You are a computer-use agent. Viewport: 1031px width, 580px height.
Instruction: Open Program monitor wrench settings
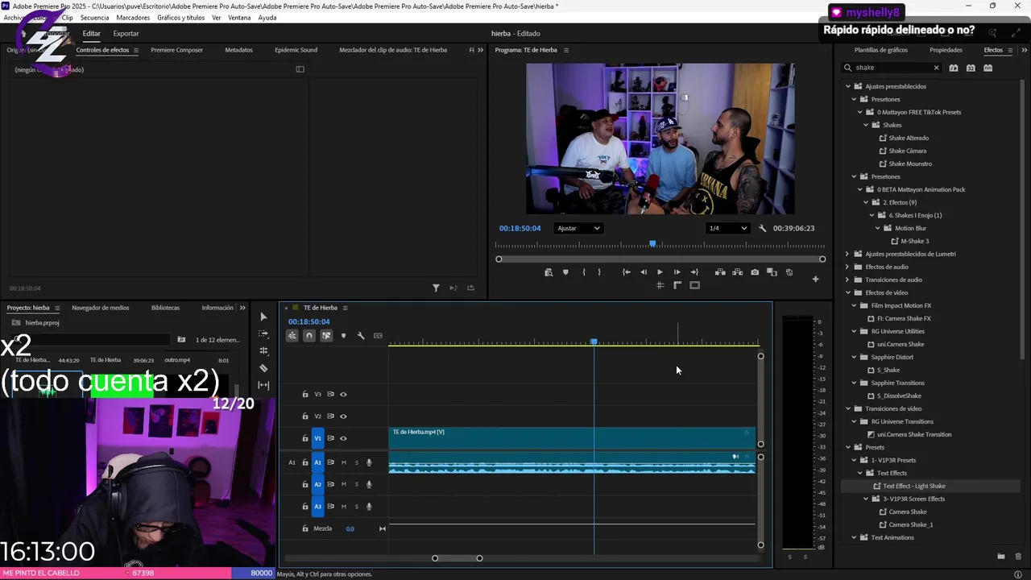[763, 228]
